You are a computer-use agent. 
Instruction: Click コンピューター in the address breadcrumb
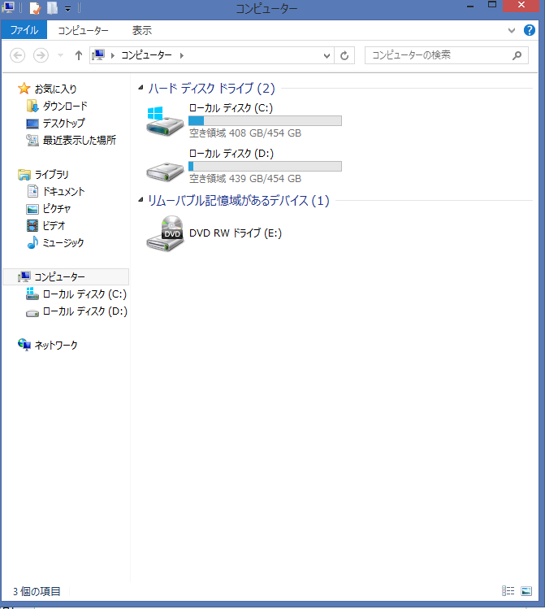[x=146, y=55]
